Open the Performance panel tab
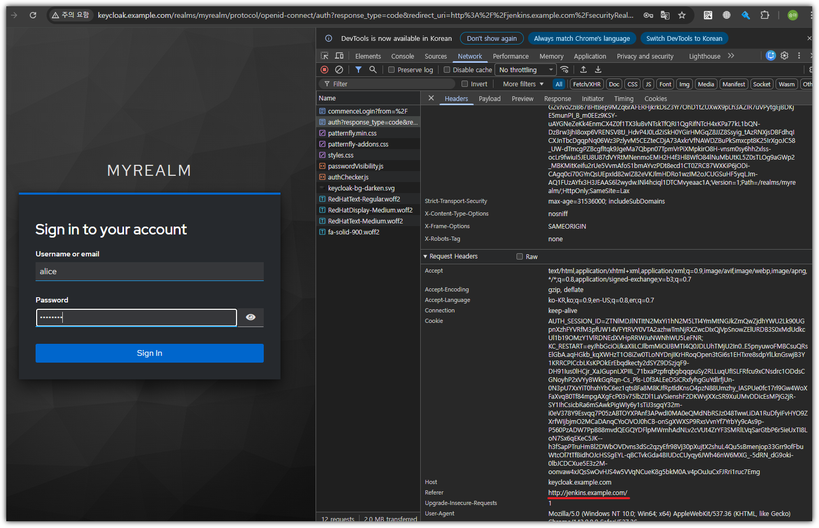This screenshot has width=819, height=528. tap(511, 56)
